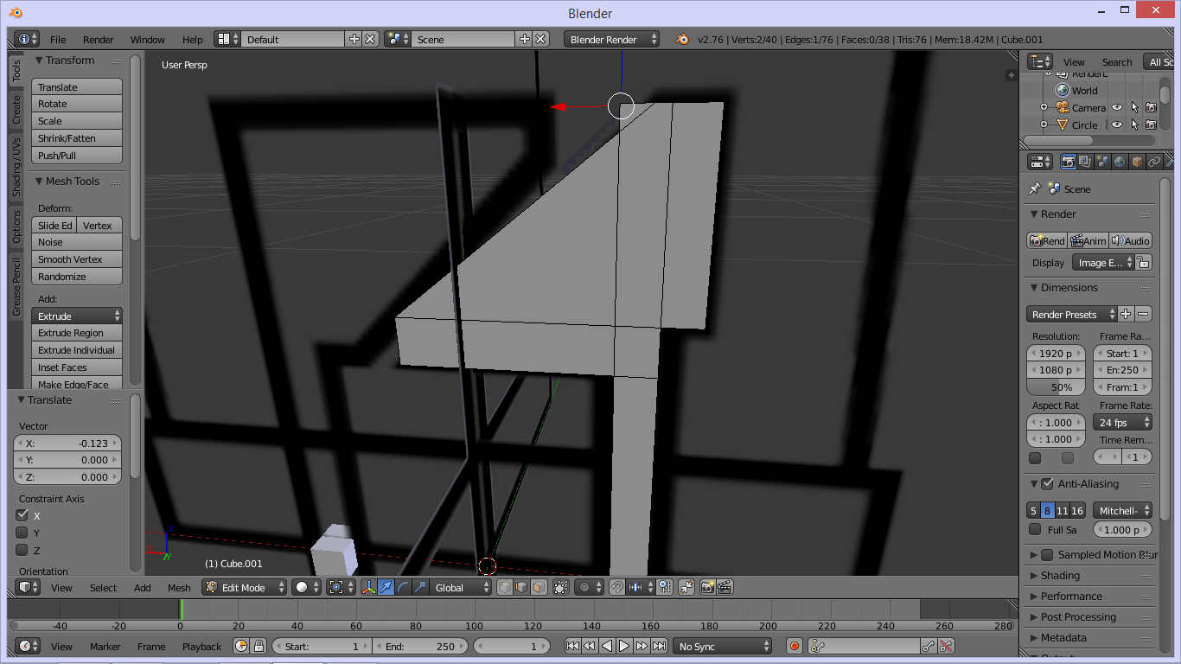The width and height of the screenshot is (1181, 664).
Task: Open the Constraints properties tab
Action: tap(1154, 162)
